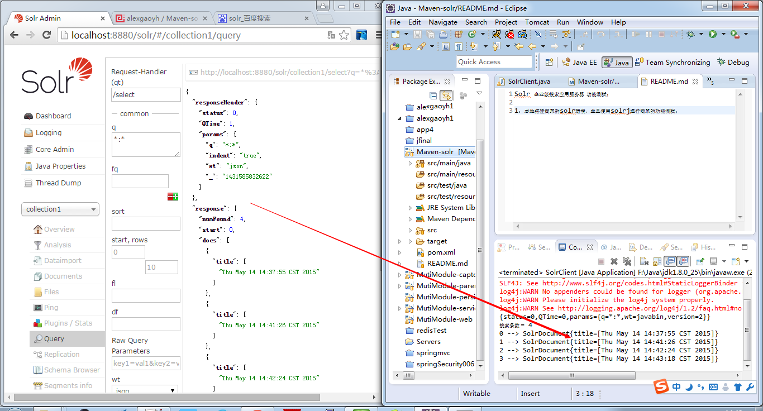
Task: Select the redisTest project
Action: click(425, 331)
